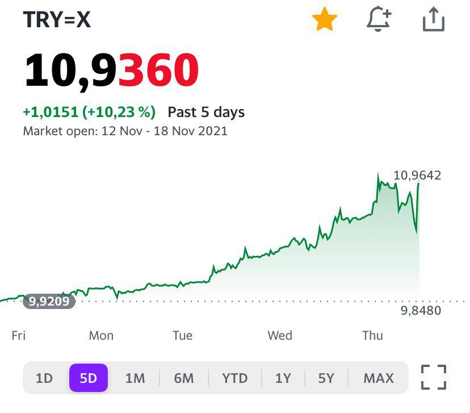Tap the share icon
470x413 pixels.
click(x=434, y=20)
